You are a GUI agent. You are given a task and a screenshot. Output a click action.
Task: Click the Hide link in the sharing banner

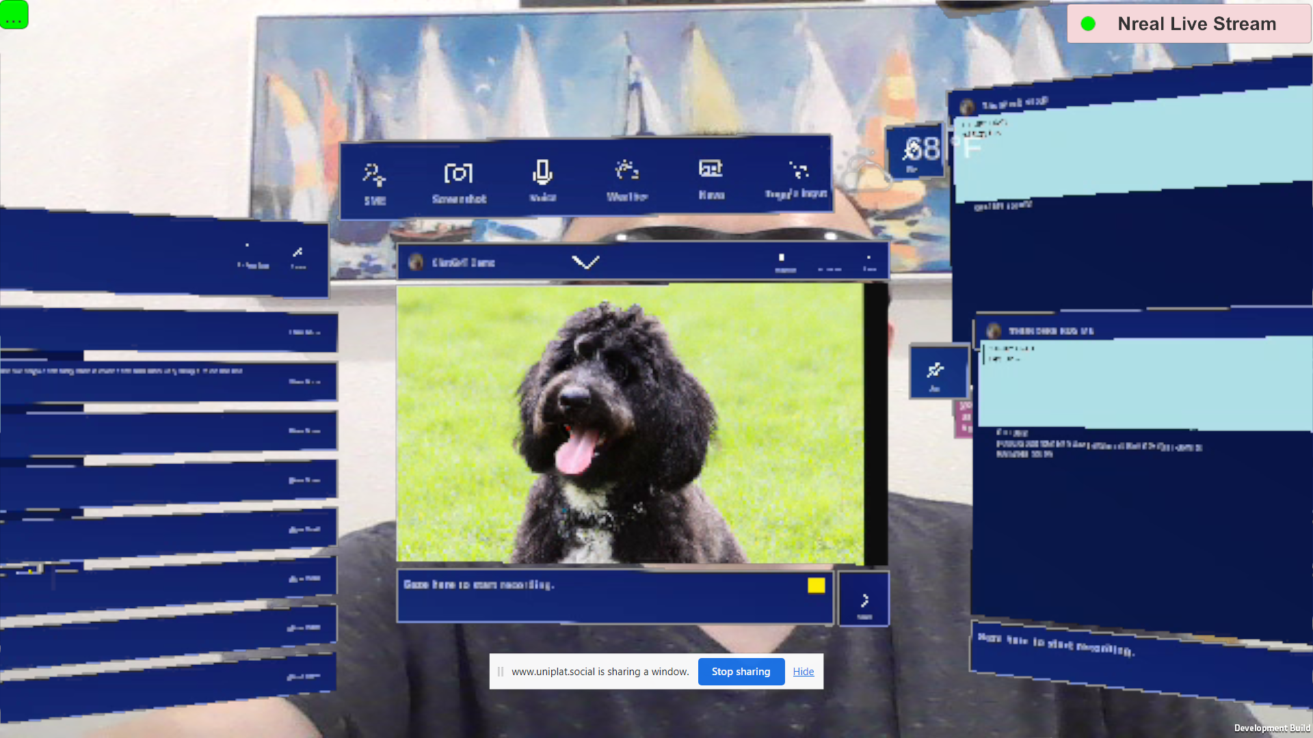(x=803, y=671)
